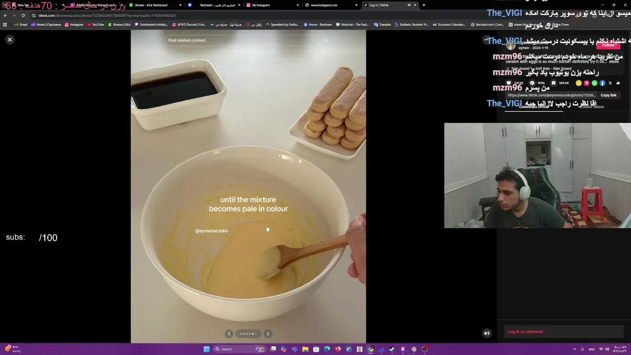Open the Translate bookmark
Viewport: 631px width, 355px height.
click(x=383, y=25)
